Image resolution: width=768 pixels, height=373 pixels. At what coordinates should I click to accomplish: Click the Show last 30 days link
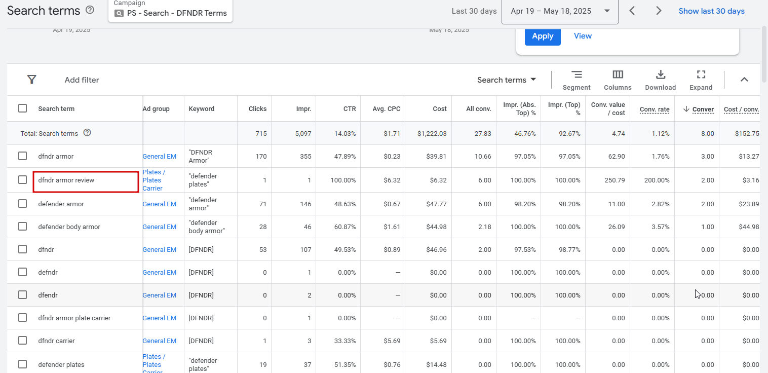711,11
